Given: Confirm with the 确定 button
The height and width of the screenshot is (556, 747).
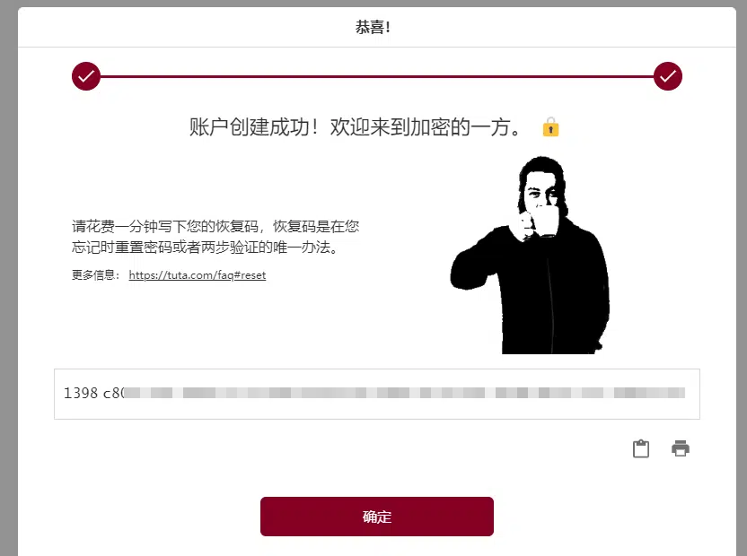Looking at the screenshot, I should (377, 517).
